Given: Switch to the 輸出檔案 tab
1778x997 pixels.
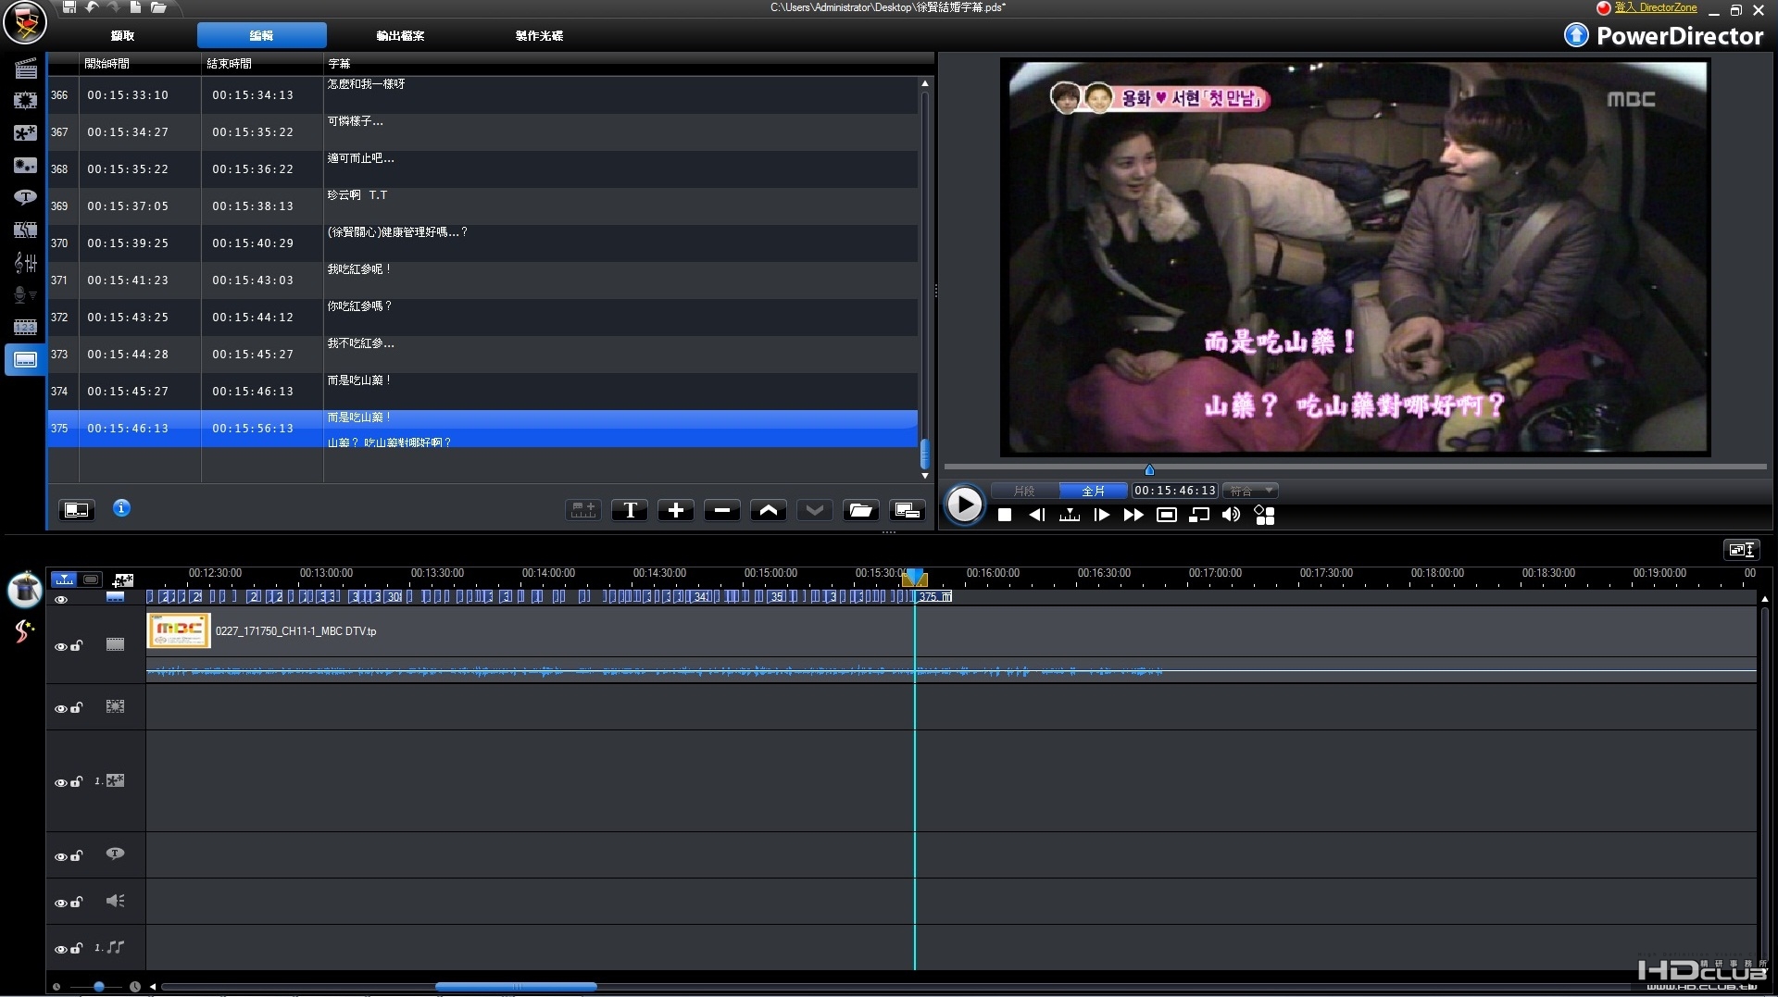Looking at the screenshot, I should click(x=400, y=36).
